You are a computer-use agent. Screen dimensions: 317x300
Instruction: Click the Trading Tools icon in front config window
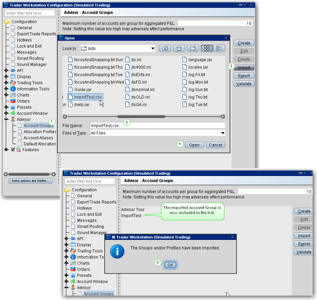tap(73, 251)
